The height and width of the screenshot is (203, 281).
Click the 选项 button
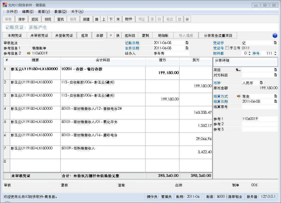click(x=85, y=35)
